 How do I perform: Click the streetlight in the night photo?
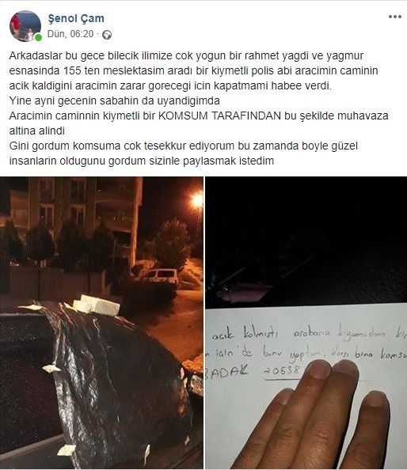[197, 199]
